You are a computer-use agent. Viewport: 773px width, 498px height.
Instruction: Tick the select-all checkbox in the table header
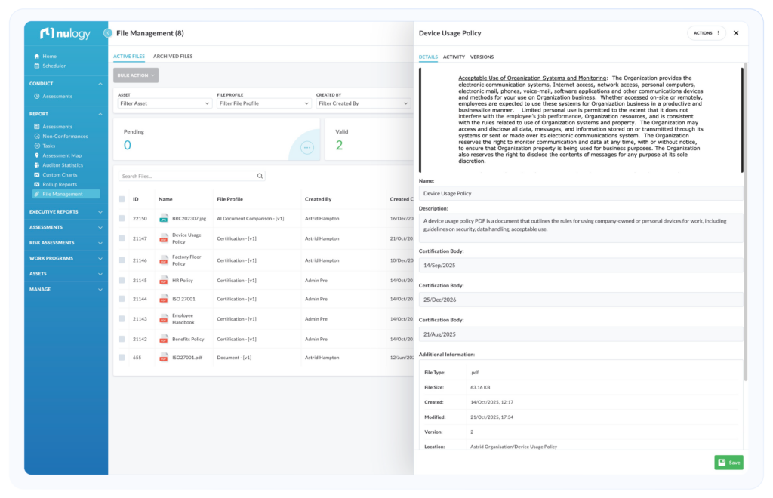tap(122, 199)
